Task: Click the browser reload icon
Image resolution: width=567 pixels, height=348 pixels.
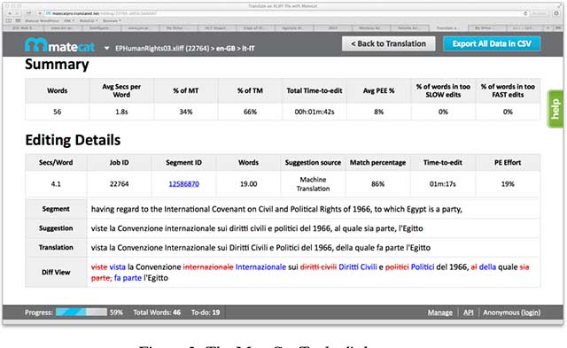Action: coord(525,13)
